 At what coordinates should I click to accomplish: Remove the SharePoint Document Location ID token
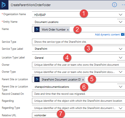pyautogui.click(x=83, y=80)
